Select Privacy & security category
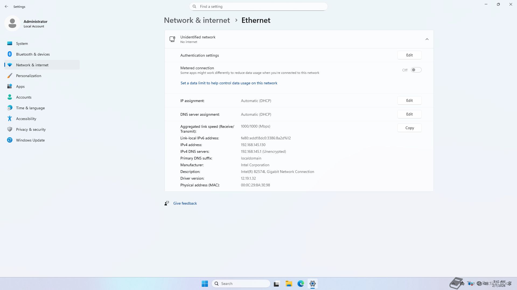 tap(31, 129)
